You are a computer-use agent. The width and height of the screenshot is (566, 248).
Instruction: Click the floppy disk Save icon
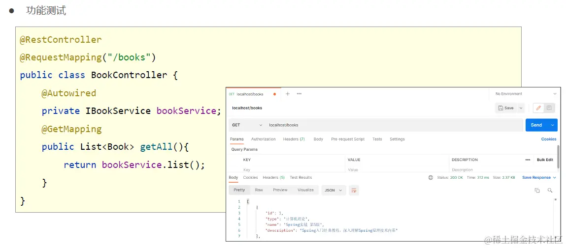pyautogui.click(x=500, y=108)
